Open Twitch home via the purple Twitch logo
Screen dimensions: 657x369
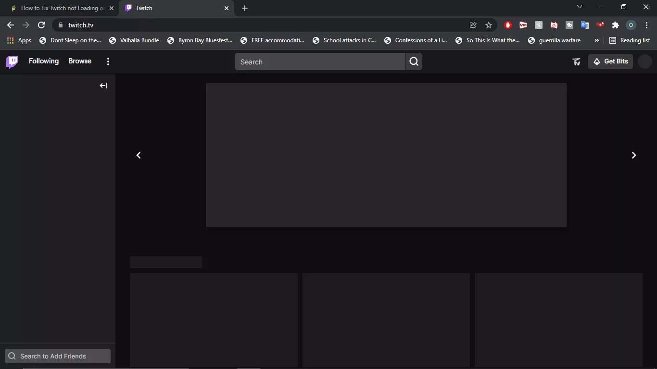11,61
